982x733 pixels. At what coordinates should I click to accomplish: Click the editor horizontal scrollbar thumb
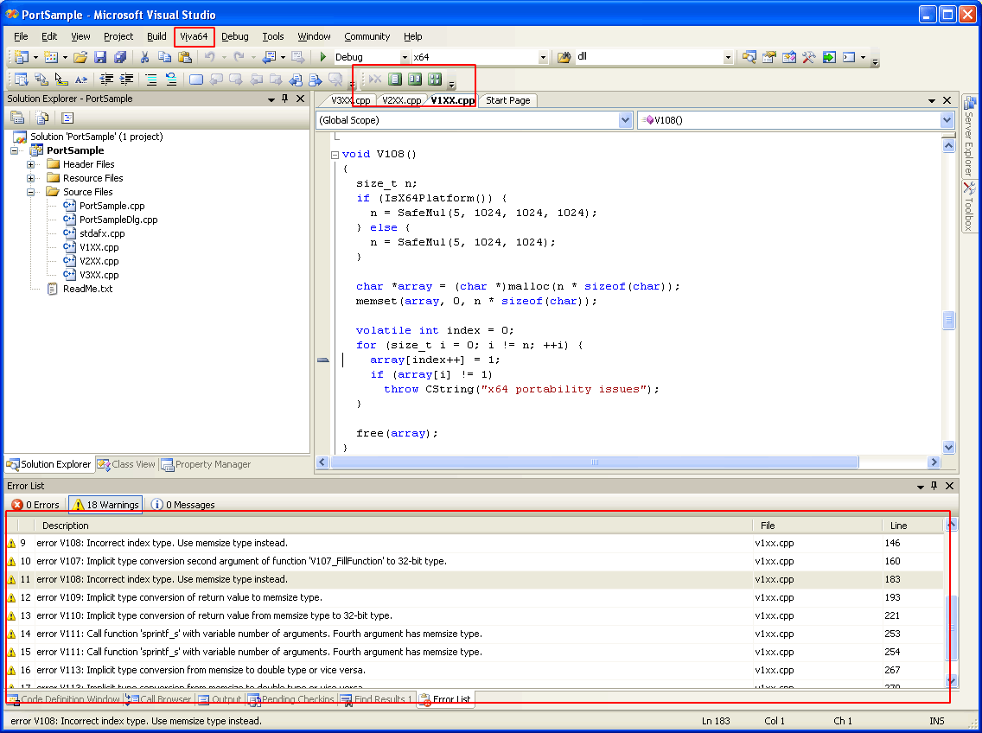tap(595, 462)
